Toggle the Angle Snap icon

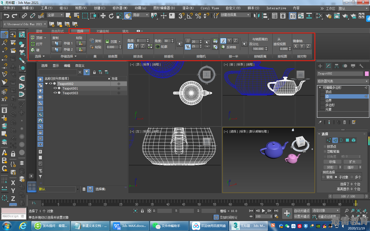click(x=190, y=16)
